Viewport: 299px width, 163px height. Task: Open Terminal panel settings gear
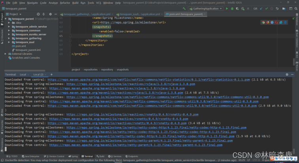287,75
